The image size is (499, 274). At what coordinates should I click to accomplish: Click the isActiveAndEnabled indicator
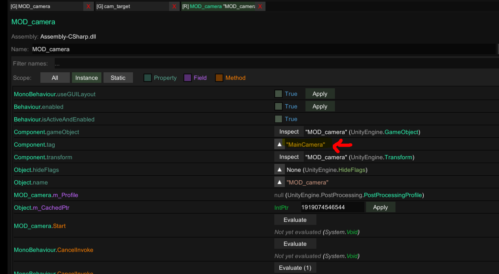tap(279, 119)
